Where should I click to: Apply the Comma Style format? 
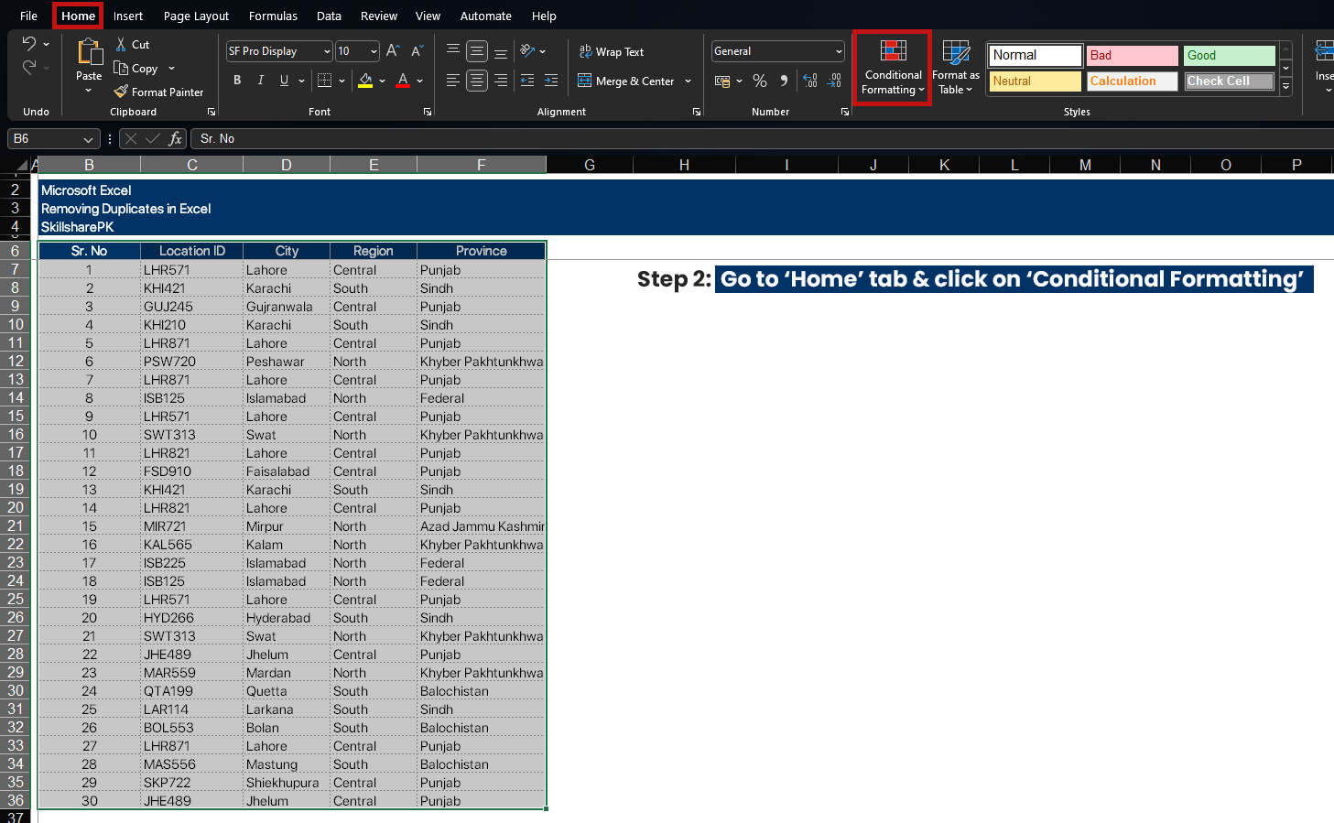tap(784, 81)
